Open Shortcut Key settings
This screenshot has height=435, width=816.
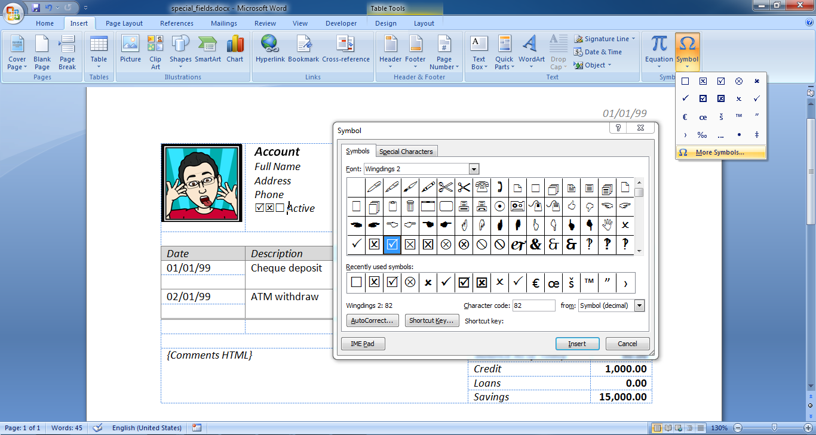[x=432, y=320]
